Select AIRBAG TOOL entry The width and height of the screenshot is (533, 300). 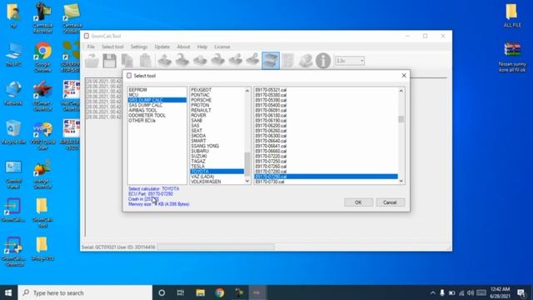point(157,110)
